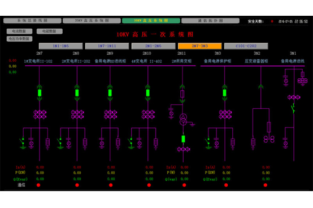Click the green breaker on feeder 3N3

pyautogui.click(x=224, y=93)
